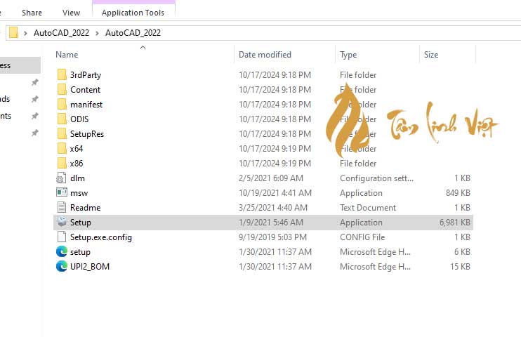This screenshot has height=337, width=521.
Task: Click the second AutoCAD_2022 breadcrumb
Action: click(x=133, y=33)
